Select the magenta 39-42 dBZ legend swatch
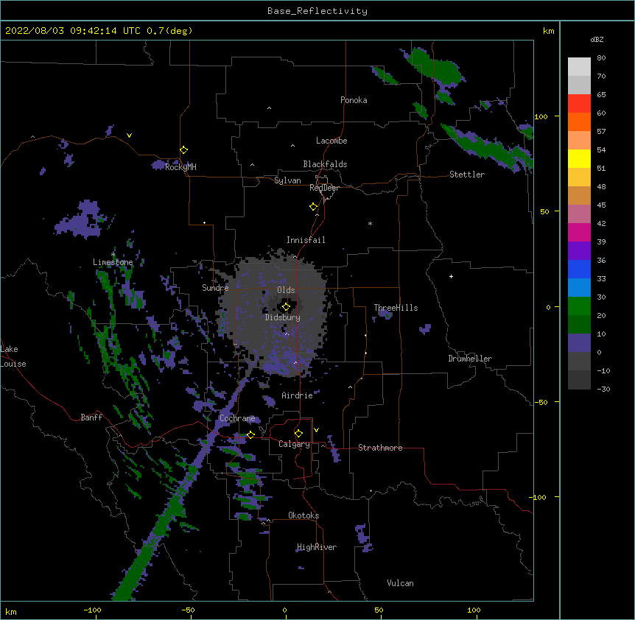 pyautogui.click(x=579, y=232)
